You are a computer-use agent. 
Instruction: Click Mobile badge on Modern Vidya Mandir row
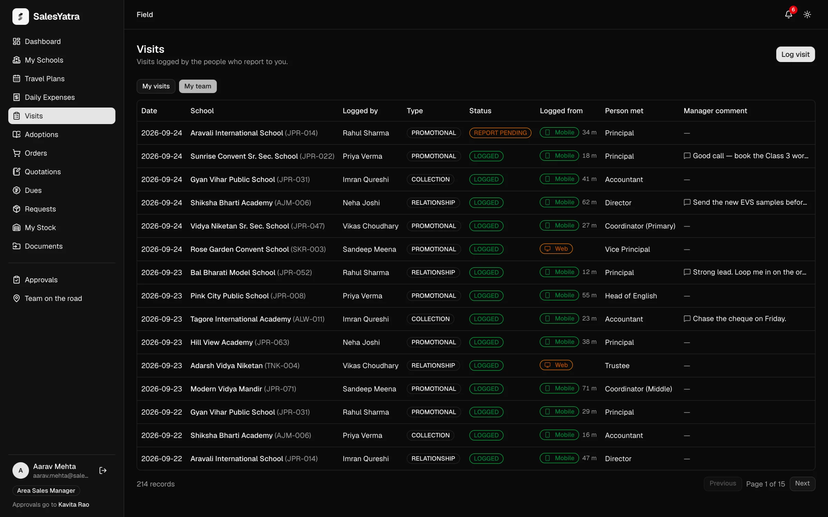tap(559, 388)
